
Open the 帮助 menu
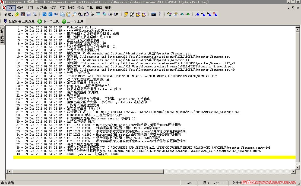[x=108, y=8]
